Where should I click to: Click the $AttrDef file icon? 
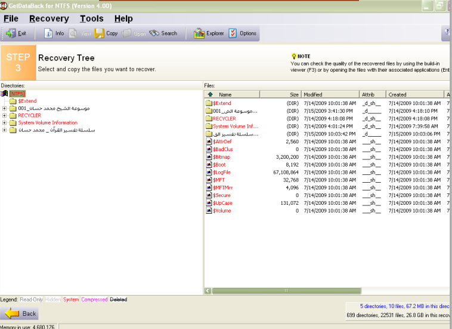click(x=209, y=142)
